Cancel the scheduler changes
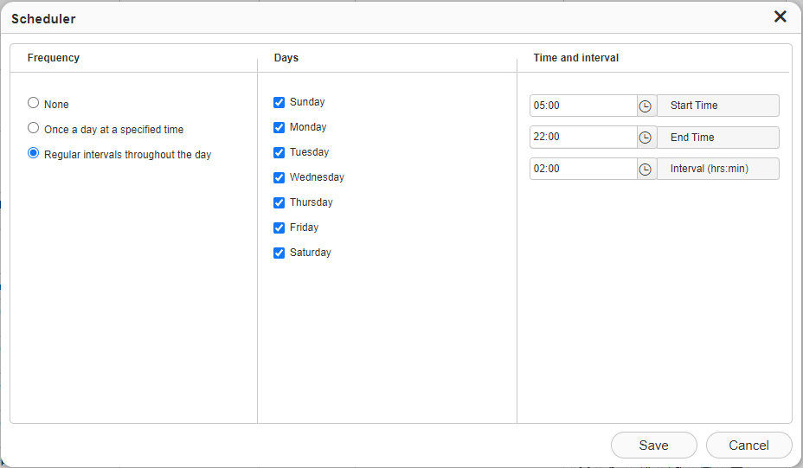This screenshot has height=468, width=803. (x=748, y=445)
